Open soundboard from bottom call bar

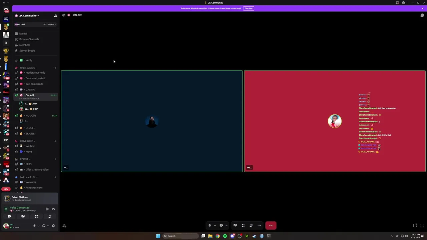[251, 226]
